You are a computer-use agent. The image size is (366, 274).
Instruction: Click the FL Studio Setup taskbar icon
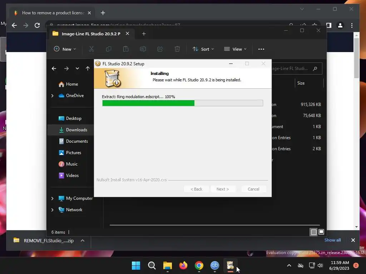[x=231, y=265]
